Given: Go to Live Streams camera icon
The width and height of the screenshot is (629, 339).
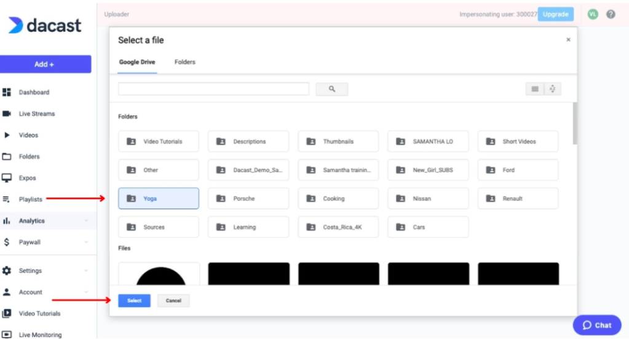Looking at the screenshot, I should pyautogui.click(x=7, y=114).
